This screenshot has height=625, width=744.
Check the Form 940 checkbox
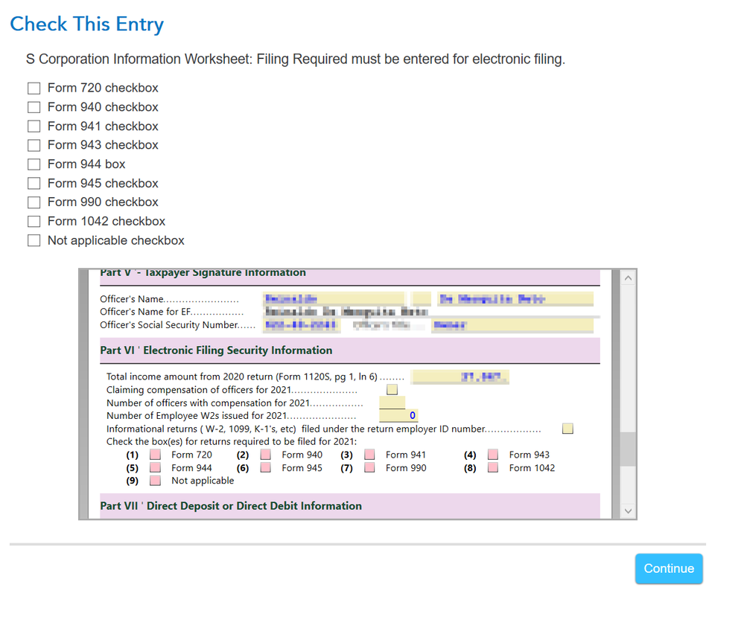pyautogui.click(x=34, y=107)
